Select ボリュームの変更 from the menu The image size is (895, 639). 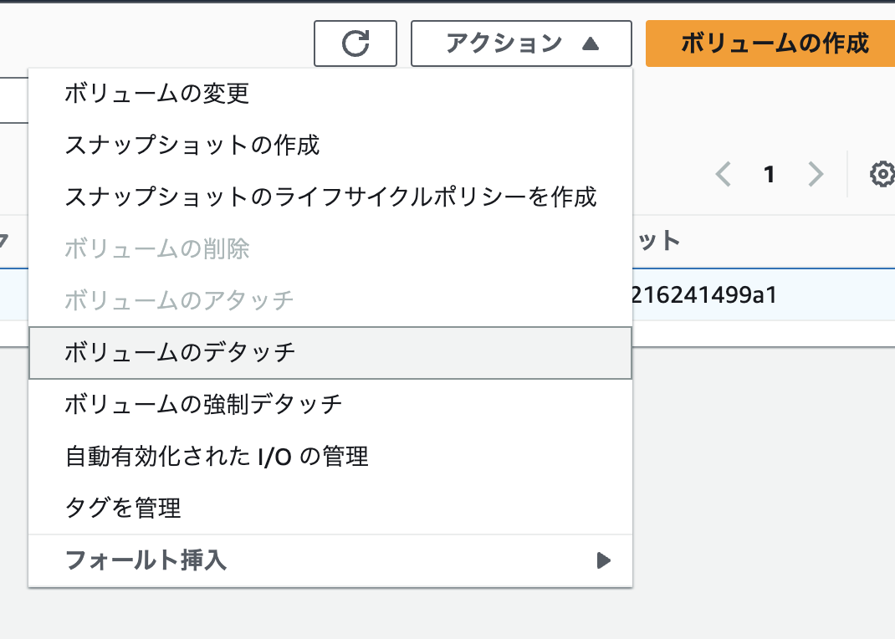(157, 94)
